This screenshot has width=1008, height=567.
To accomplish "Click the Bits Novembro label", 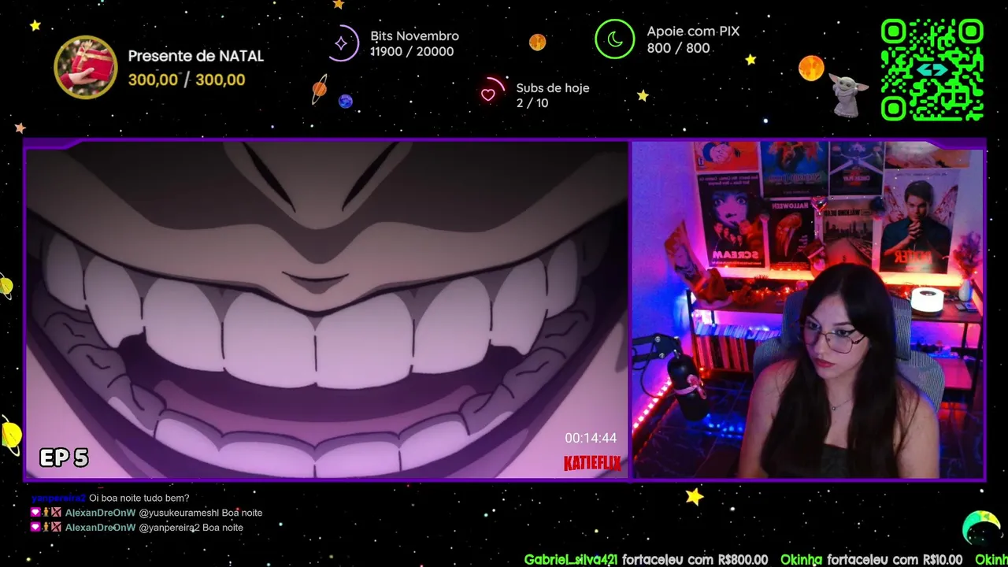I will coord(414,36).
